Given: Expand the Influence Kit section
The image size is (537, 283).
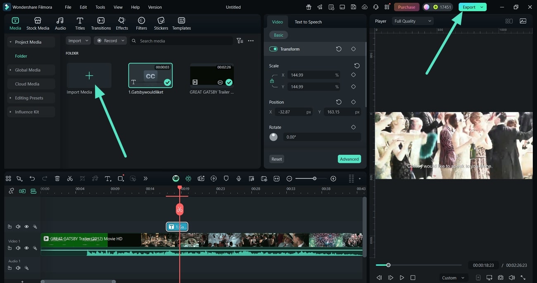Looking at the screenshot, I should coord(11,112).
